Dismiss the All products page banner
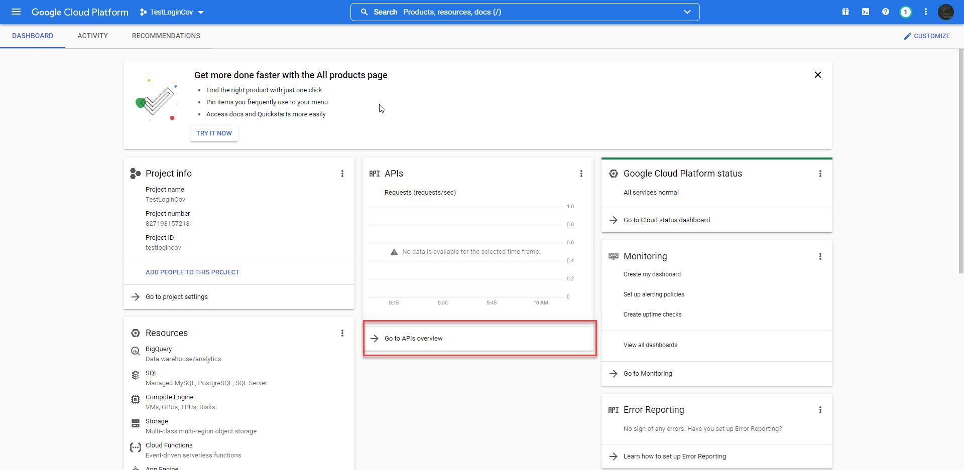This screenshot has width=964, height=470. pyautogui.click(x=817, y=75)
